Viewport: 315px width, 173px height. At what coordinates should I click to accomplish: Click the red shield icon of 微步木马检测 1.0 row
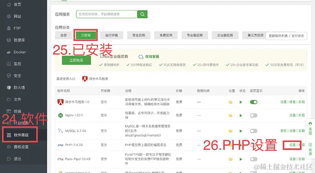[60, 102]
